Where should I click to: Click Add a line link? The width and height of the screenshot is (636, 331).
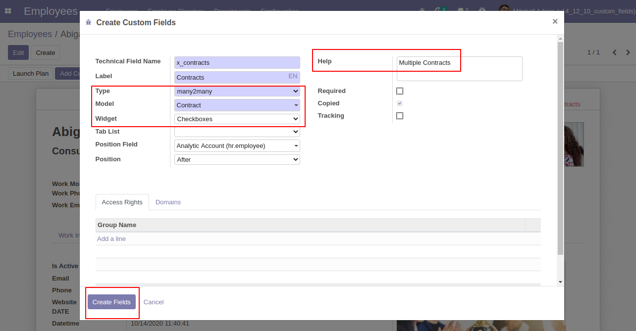[111, 239]
